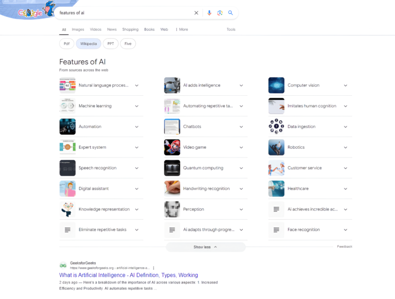Click the Robotics label
Viewport: 395px width, 299px height.
coord(296,147)
